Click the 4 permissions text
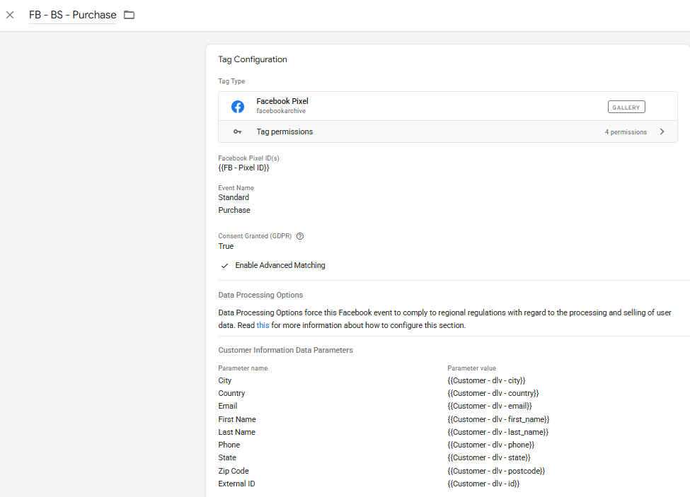Image resolution: width=690 pixels, height=497 pixels. coord(626,132)
